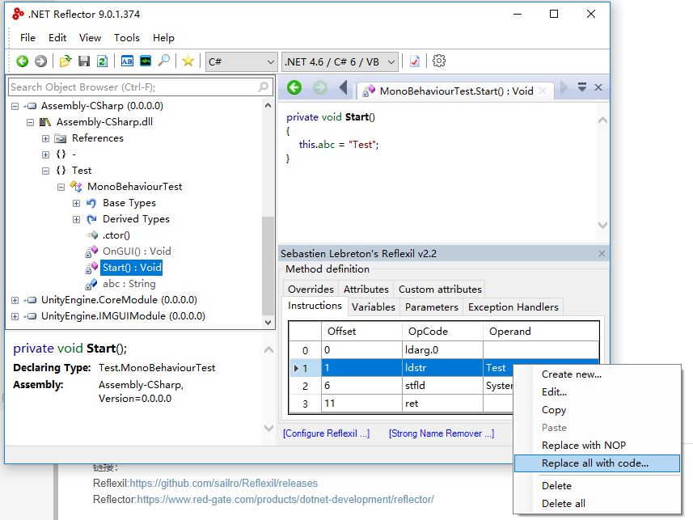
Task: Choose Replace with NOP
Action: pos(597,446)
